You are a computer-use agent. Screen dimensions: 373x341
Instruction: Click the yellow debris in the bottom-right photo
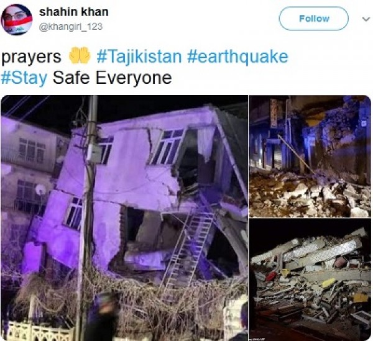click(328, 283)
